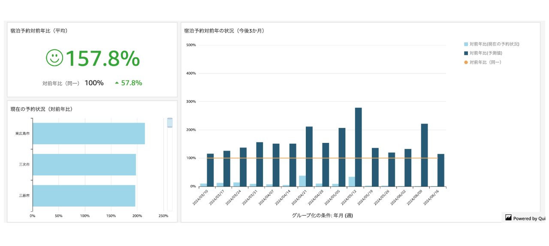Click the 157.8% KPI value
Screen dimensions: 549x246
102,58
